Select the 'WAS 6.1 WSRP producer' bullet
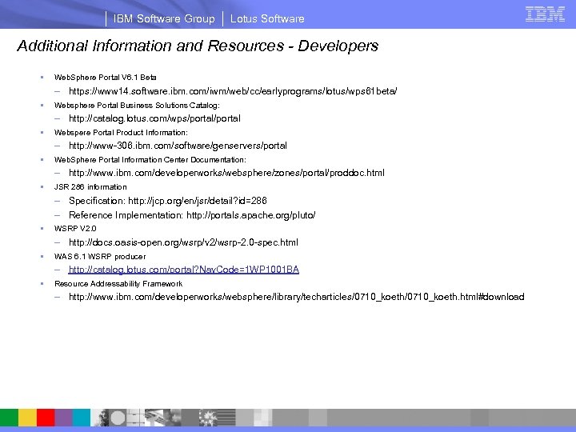This screenshot has width=576, height=432. (100, 257)
